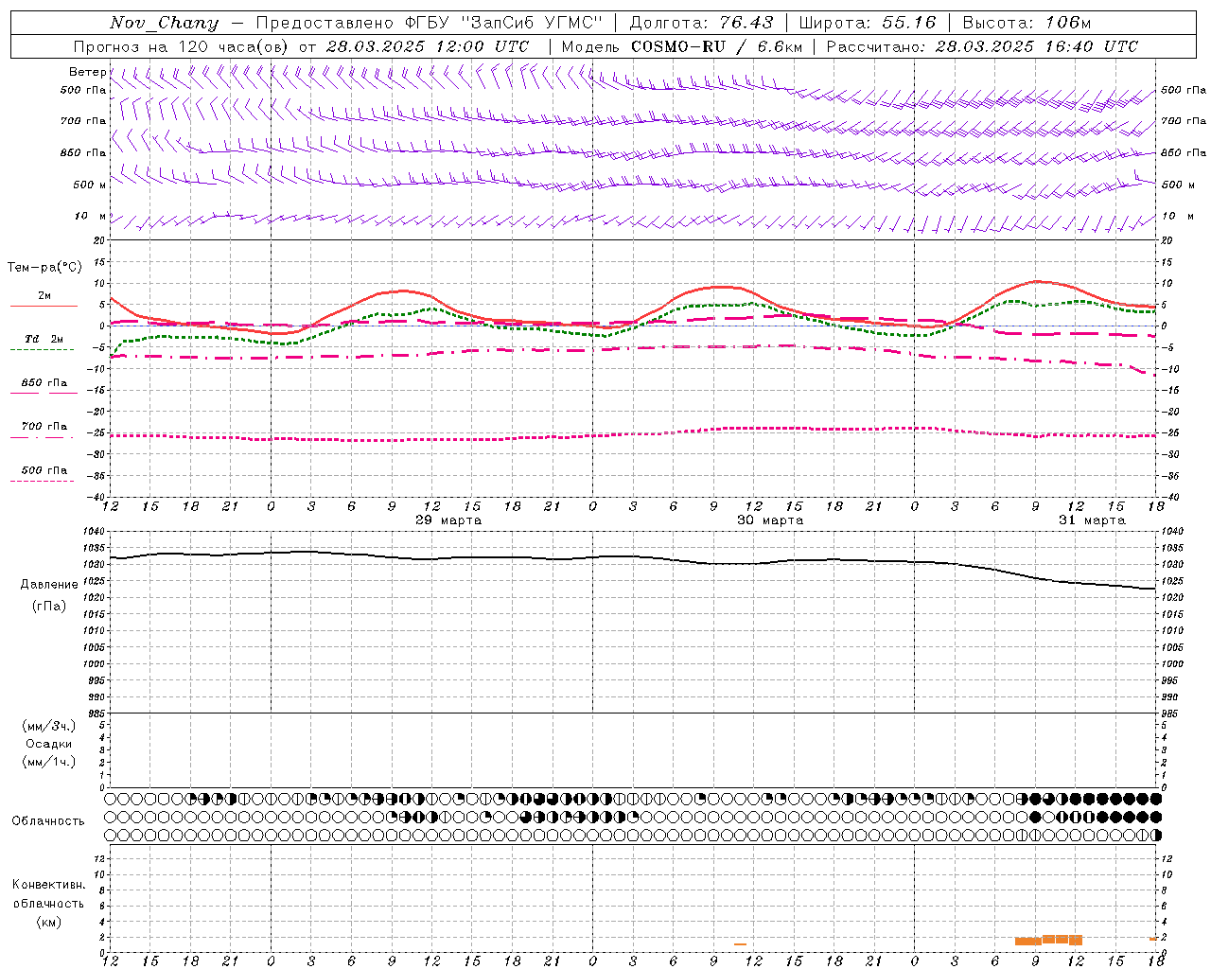1211x969 pixels.
Task: Select the (км) unit under convective cloudiness
Action: click(x=49, y=922)
